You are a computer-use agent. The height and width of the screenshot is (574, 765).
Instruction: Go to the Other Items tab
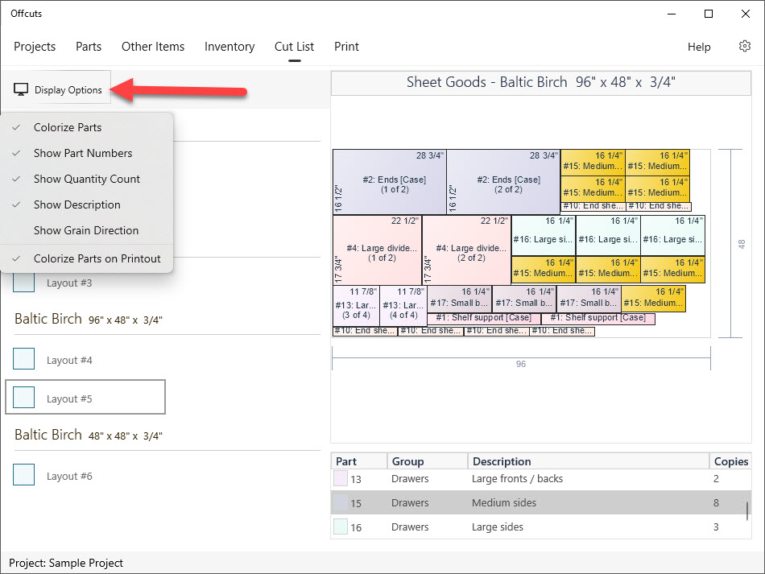pos(153,47)
